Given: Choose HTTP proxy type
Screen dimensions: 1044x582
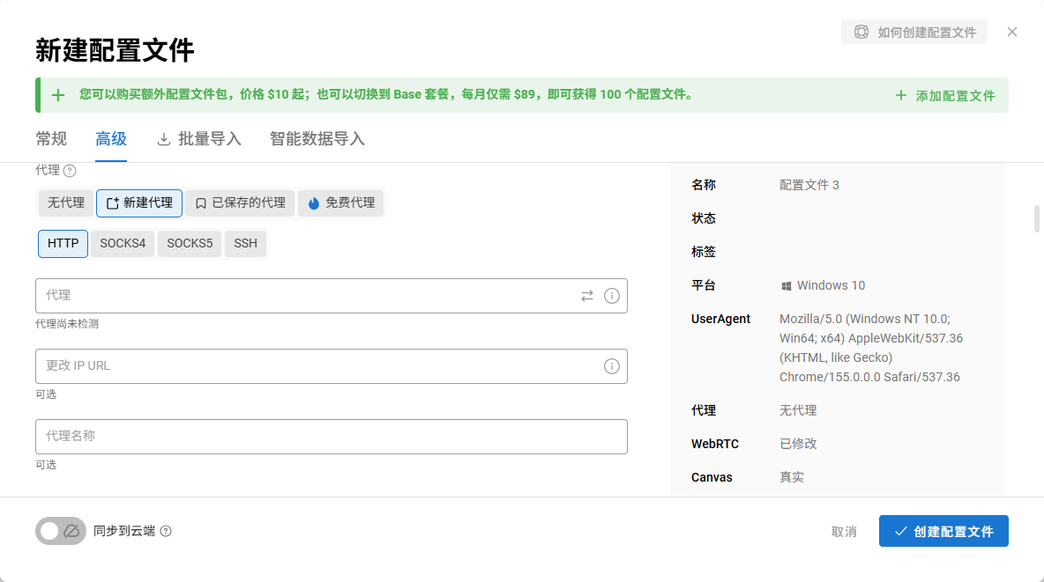Looking at the screenshot, I should coord(63,243).
